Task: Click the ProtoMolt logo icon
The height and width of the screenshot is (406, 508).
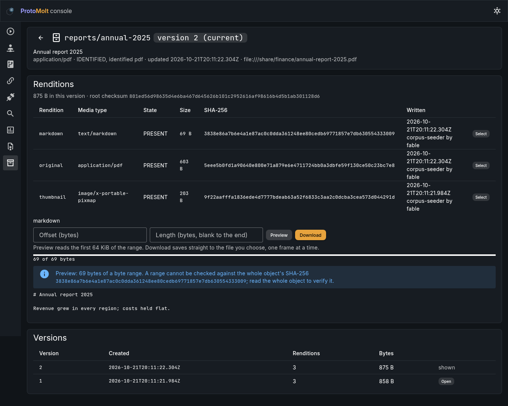Action: click(x=10, y=11)
